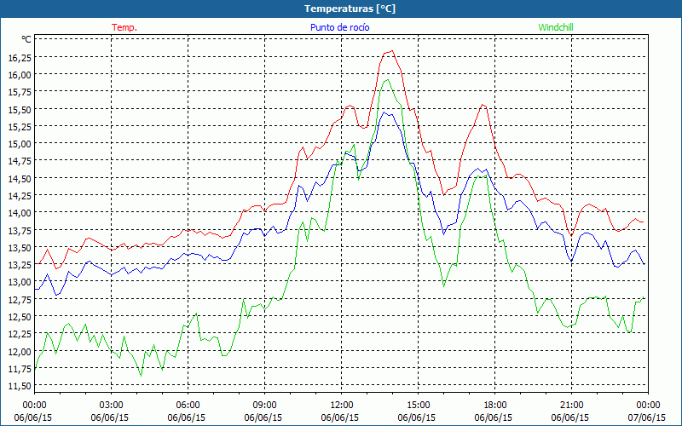Click the 14,00 y-axis label
Viewport: 682px width, 426px height.
coord(19,213)
